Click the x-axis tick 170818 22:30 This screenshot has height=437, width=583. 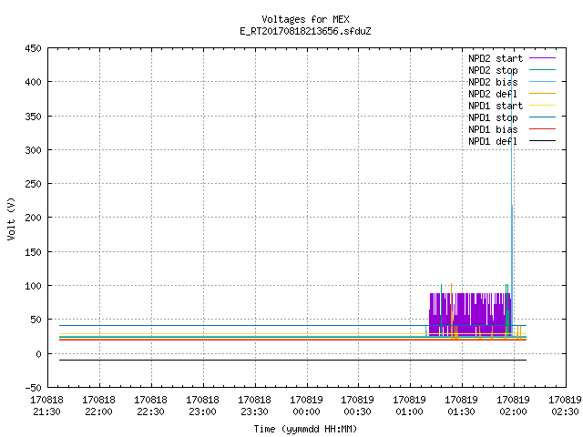pyautogui.click(x=150, y=406)
